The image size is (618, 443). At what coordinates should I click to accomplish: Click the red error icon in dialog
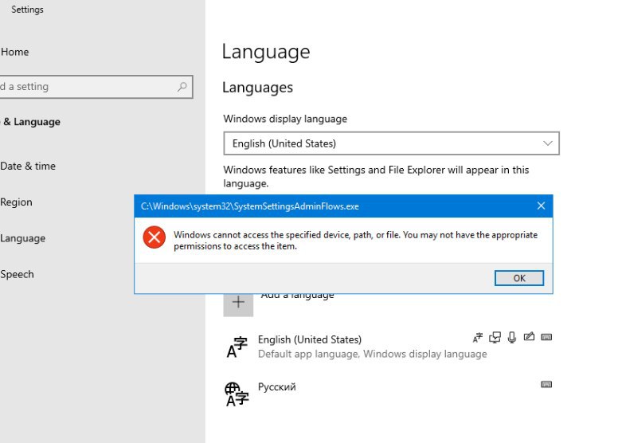[x=154, y=237]
